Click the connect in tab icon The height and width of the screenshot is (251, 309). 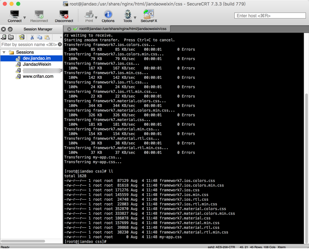[x=11, y=37]
